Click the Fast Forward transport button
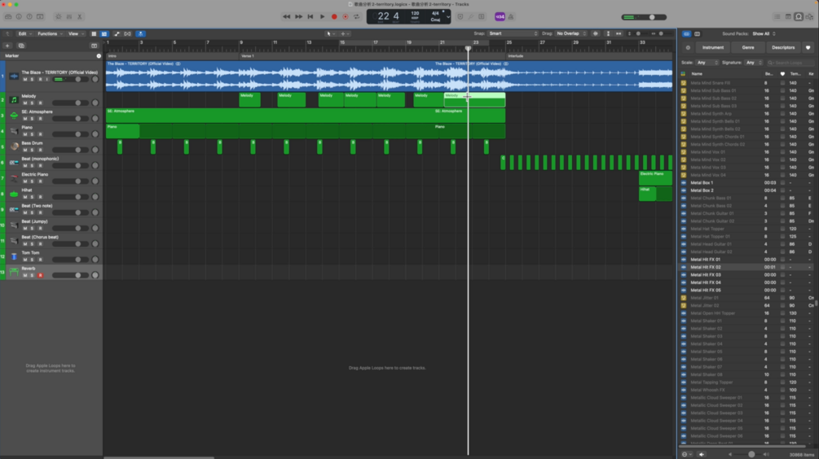The image size is (819, 459). (298, 17)
